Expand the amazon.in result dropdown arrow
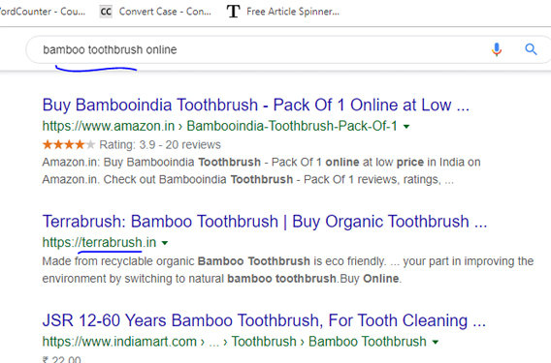551x363 pixels. 406,127
